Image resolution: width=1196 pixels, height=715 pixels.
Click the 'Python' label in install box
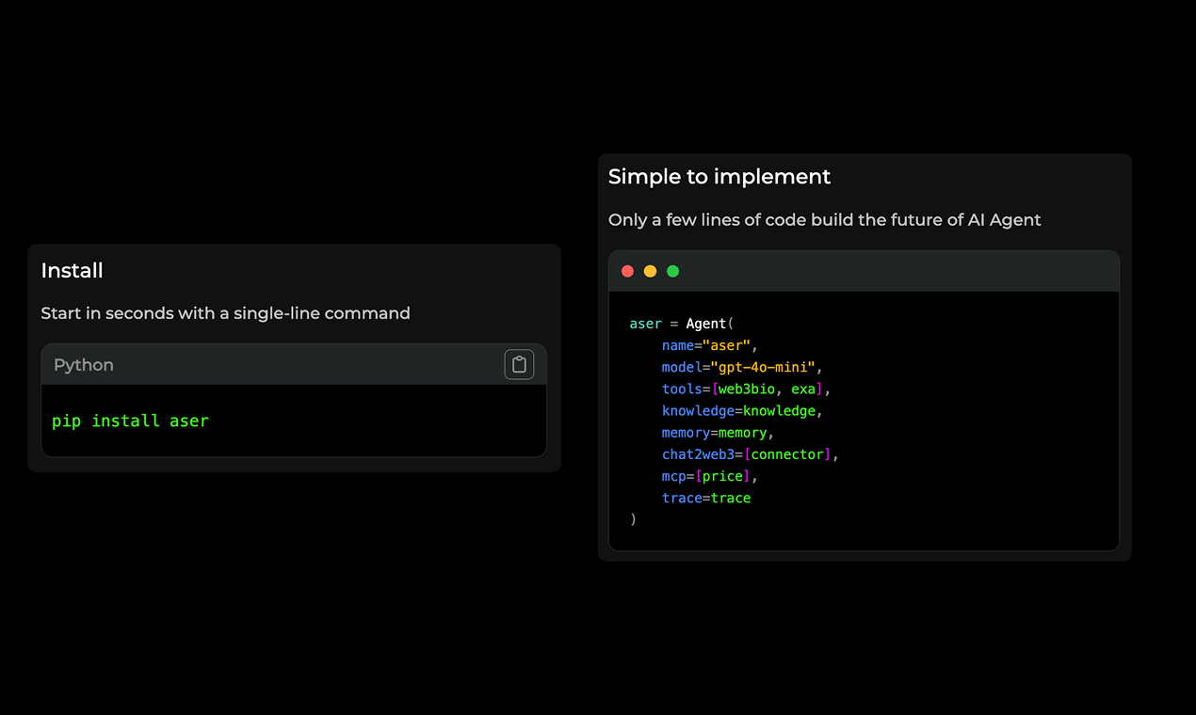click(x=83, y=365)
